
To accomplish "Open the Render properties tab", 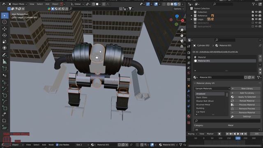I will pos(189,53).
